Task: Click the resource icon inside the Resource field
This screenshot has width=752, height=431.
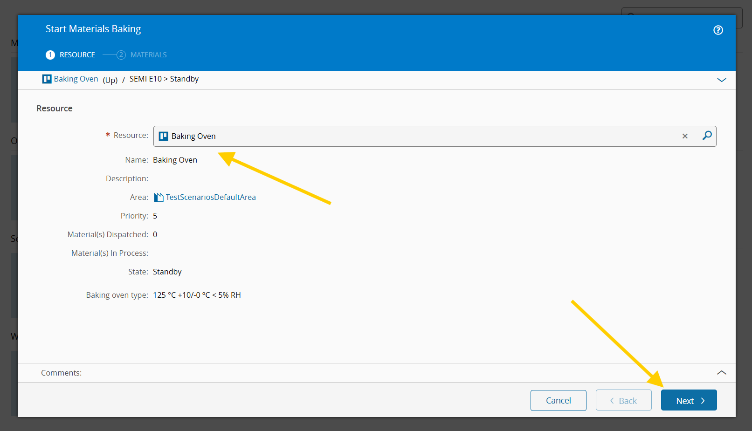Action: 163,136
